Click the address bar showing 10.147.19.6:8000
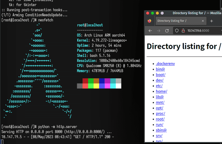This screenshot has width=222, height=144. point(198,31)
